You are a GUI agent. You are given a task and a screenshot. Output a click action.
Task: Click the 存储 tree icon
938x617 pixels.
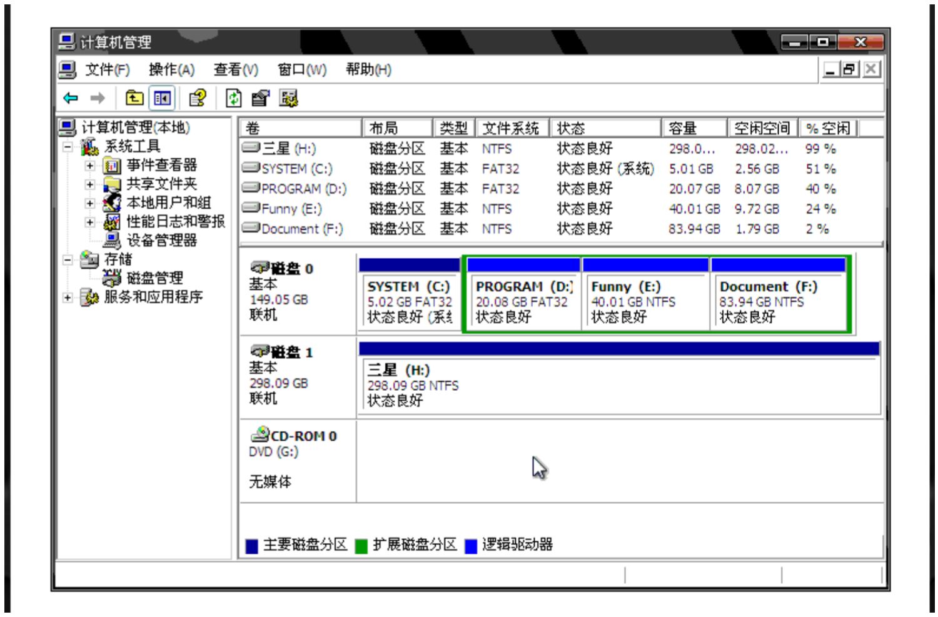[89, 259]
